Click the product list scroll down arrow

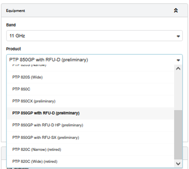click(178, 163)
